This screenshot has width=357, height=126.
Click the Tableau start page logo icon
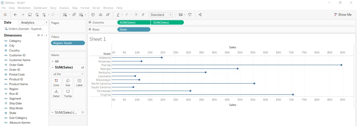(5, 15)
